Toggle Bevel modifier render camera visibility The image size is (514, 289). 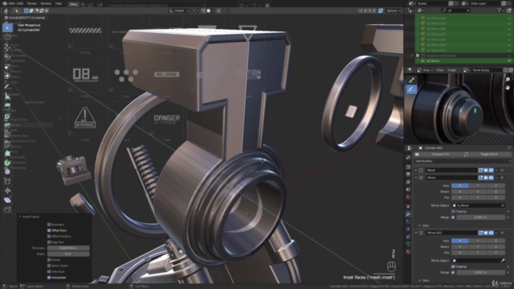coord(491,170)
